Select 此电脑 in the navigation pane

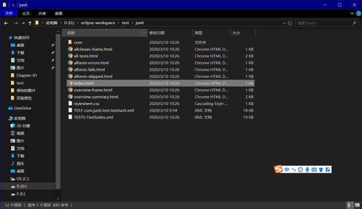(20, 119)
